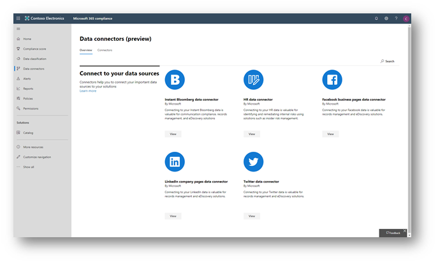The width and height of the screenshot is (438, 264).
Task: View the Instant Bloomberg data connector
Action: pyautogui.click(x=173, y=134)
